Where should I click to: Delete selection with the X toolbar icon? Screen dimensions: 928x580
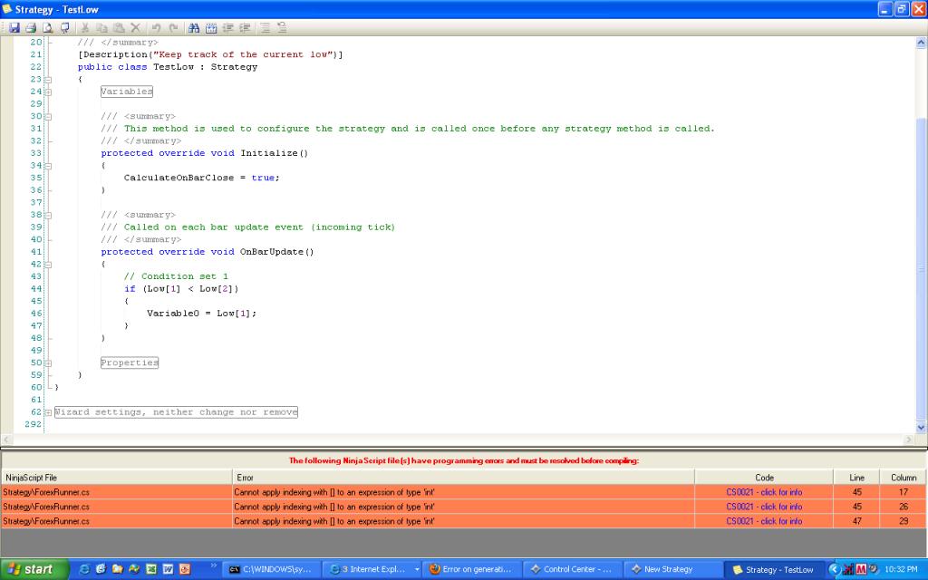tap(136, 28)
